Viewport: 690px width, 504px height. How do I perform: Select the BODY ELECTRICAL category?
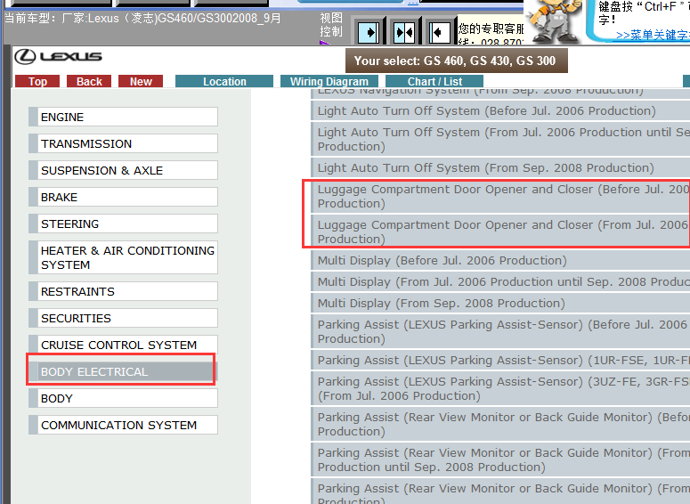point(123,371)
